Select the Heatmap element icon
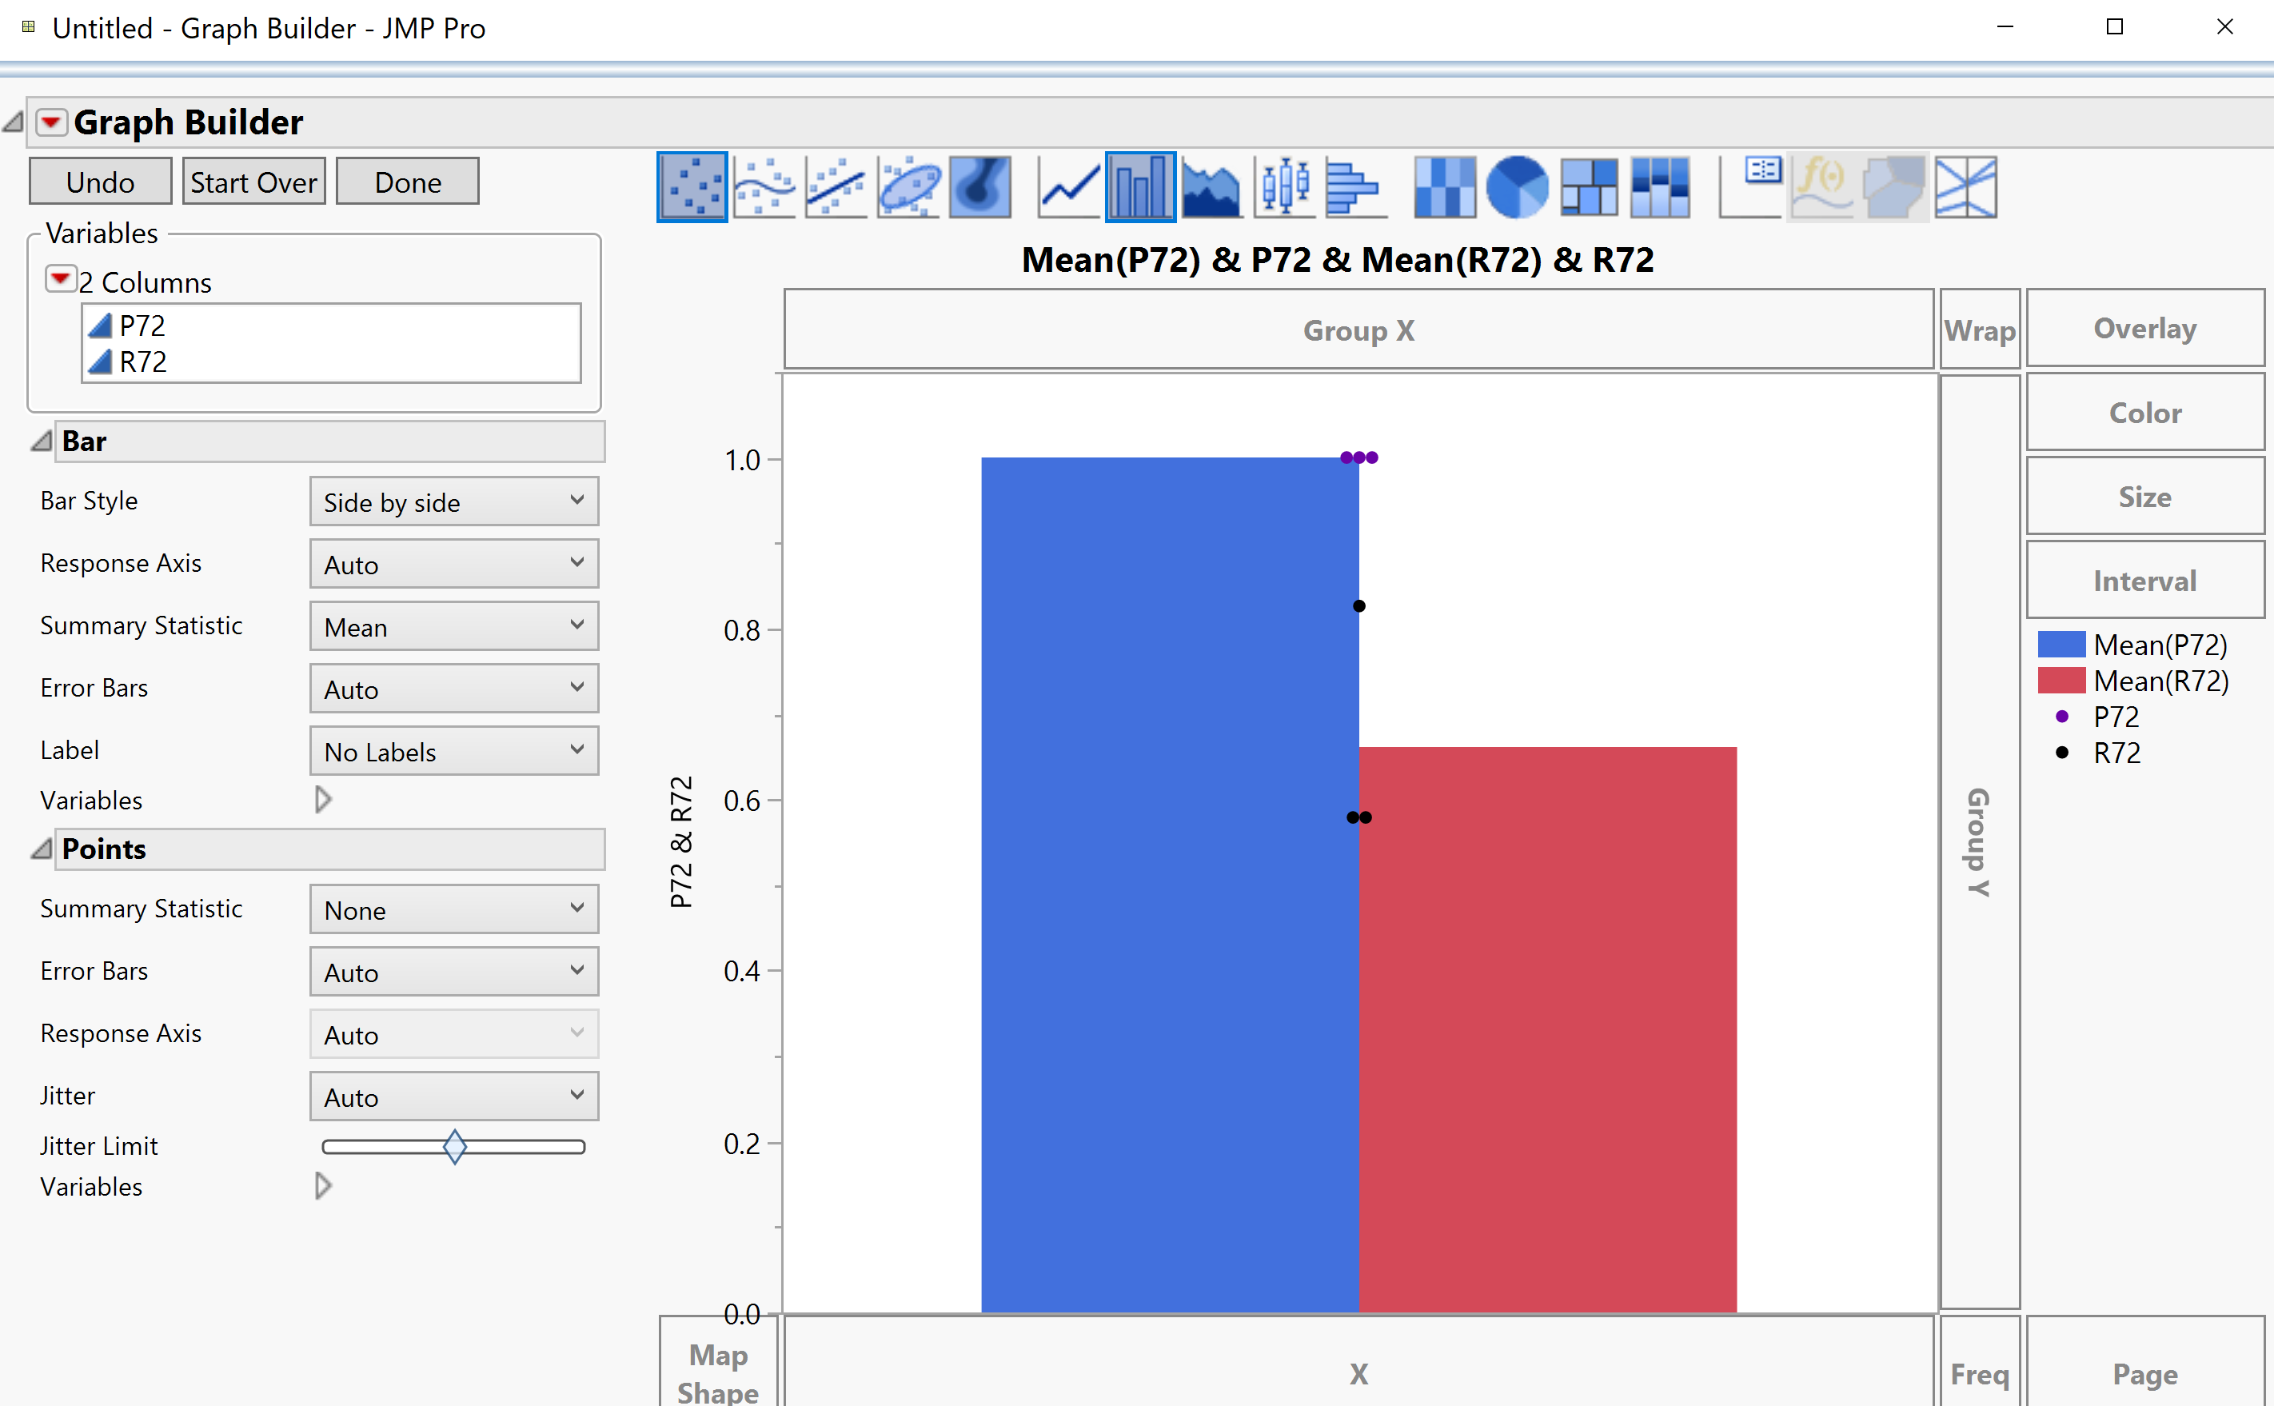Viewport: 2274px width, 1406px height. 1446,186
